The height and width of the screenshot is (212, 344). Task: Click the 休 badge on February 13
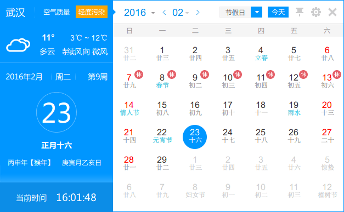click(337, 75)
